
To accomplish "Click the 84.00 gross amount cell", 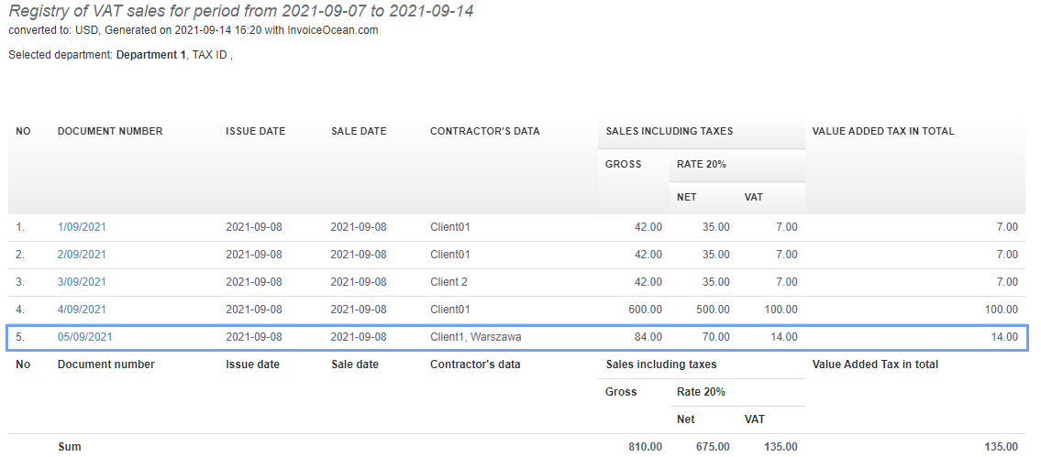I will [x=648, y=337].
